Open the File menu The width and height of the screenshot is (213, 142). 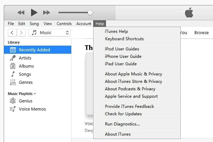pos(11,24)
